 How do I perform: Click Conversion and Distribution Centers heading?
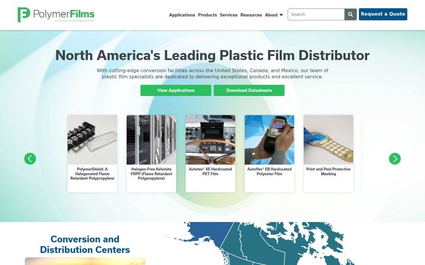tap(85, 244)
